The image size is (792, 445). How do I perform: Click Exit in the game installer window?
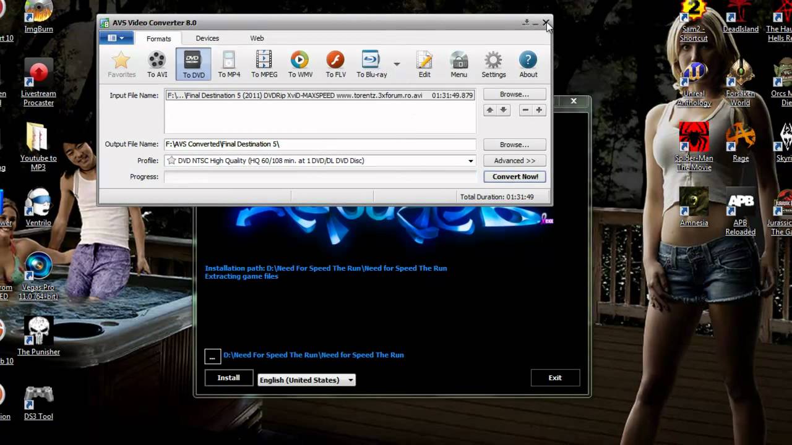pyautogui.click(x=555, y=378)
